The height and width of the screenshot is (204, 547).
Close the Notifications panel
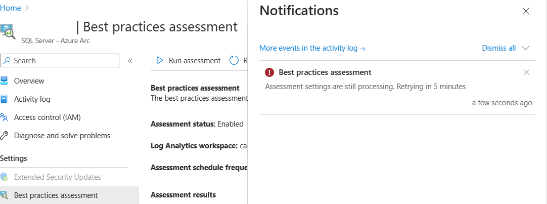(526, 11)
